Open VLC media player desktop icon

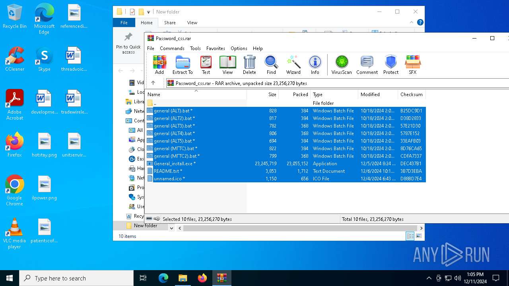click(14, 234)
